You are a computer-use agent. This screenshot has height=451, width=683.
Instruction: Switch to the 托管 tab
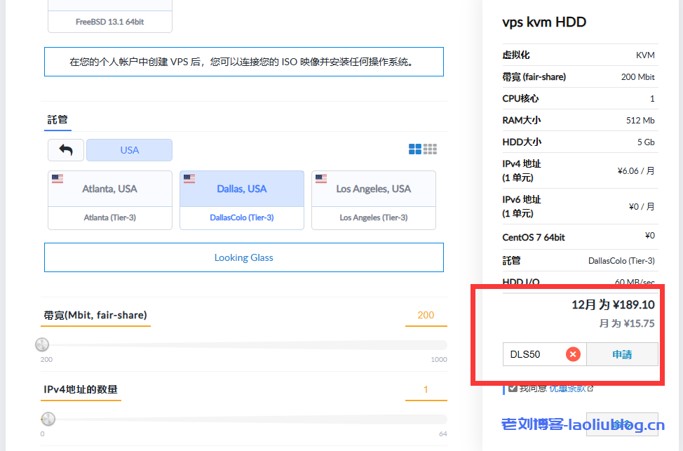click(58, 119)
